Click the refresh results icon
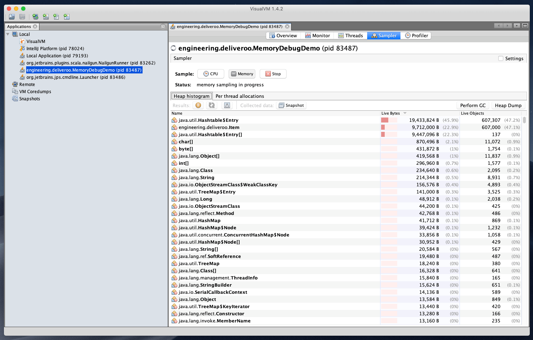The height and width of the screenshot is (340, 533). coord(211,105)
